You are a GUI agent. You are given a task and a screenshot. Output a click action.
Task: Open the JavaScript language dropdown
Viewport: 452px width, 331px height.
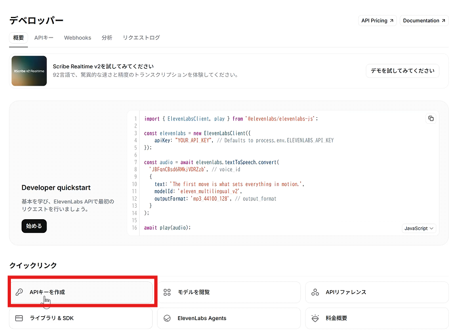click(x=419, y=228)
